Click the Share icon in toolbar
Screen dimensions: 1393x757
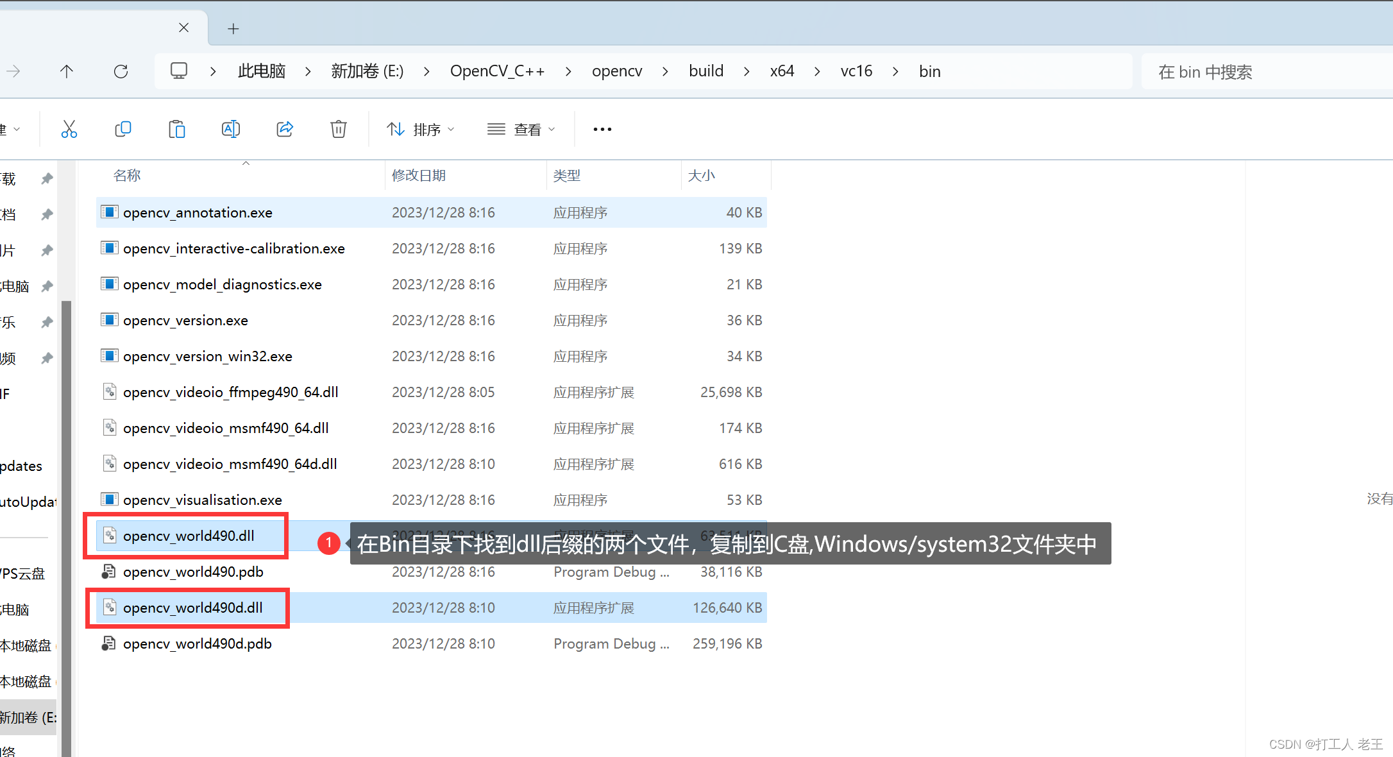[285, 129]
